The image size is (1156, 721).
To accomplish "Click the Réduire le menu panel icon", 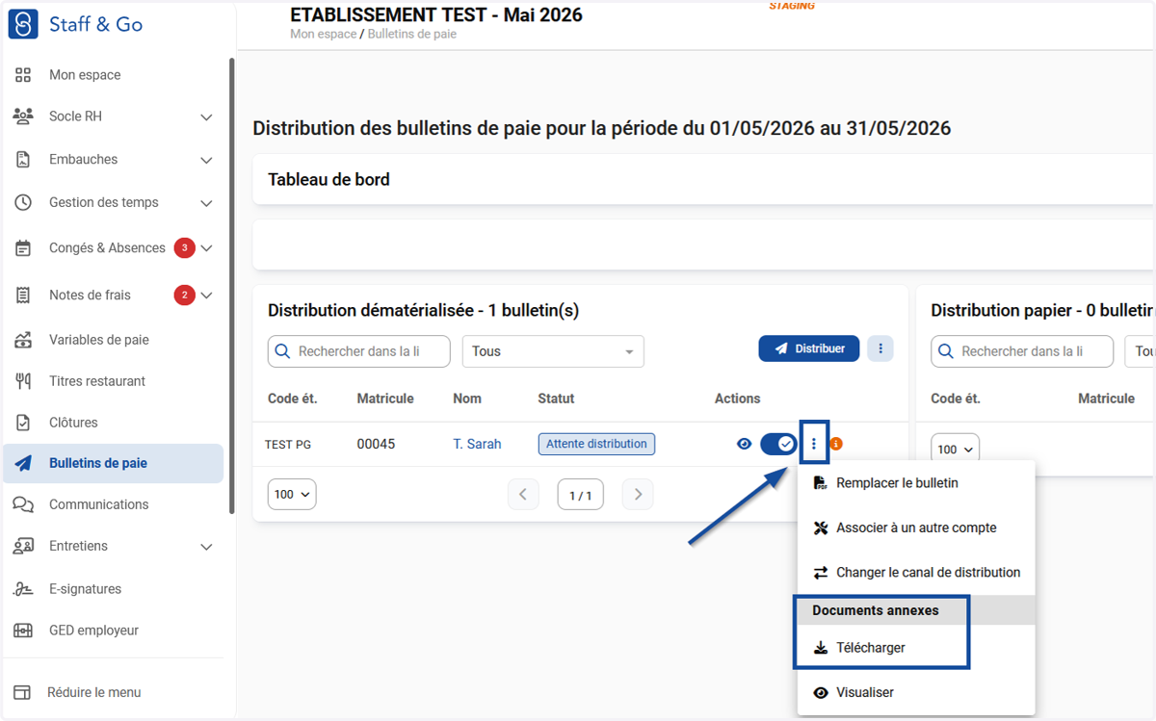I will click(x=21, y=692).
